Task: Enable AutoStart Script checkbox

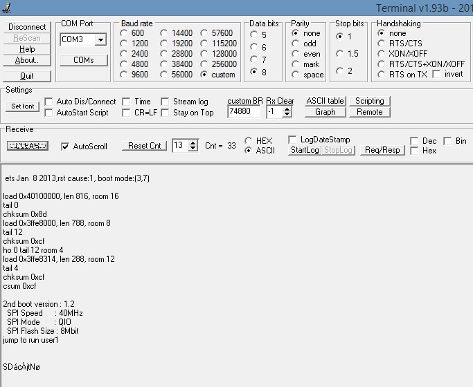Action: click(x=48, y=113)
